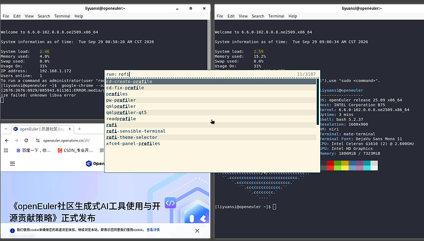The width and height of the screenshot is (424, 241).
Task: Select cd-create-profile in rofi list
Action: 211,82
